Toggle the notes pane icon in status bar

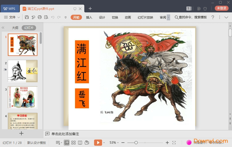pos(59,143)
